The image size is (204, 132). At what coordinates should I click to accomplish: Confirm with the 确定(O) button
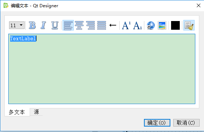click(x=157, y=123)
